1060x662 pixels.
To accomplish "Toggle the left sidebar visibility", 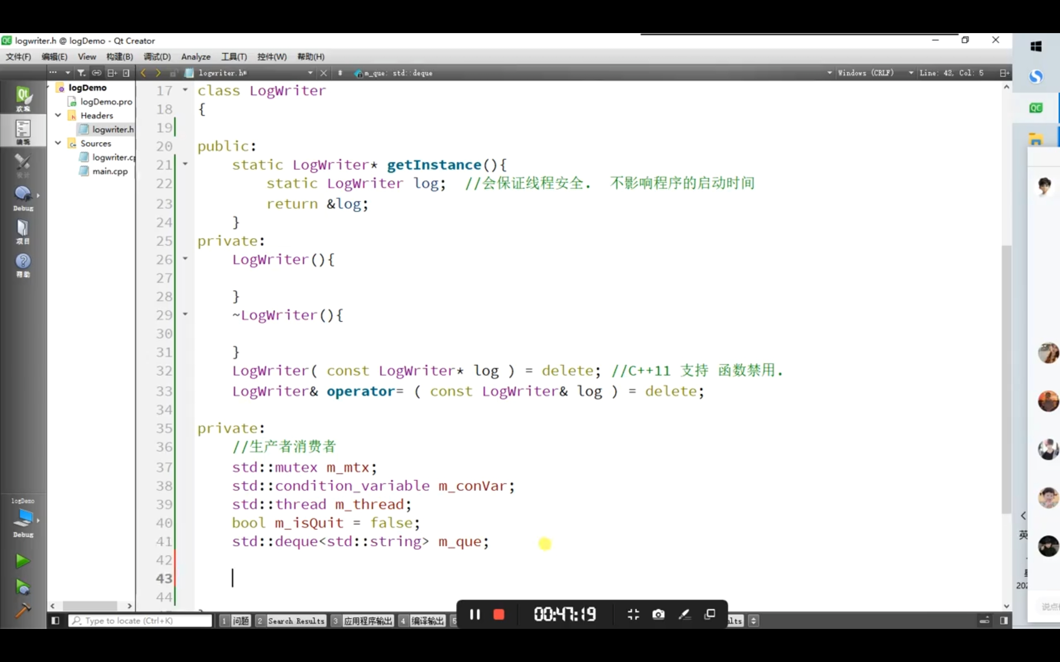I will click(55, 620).
